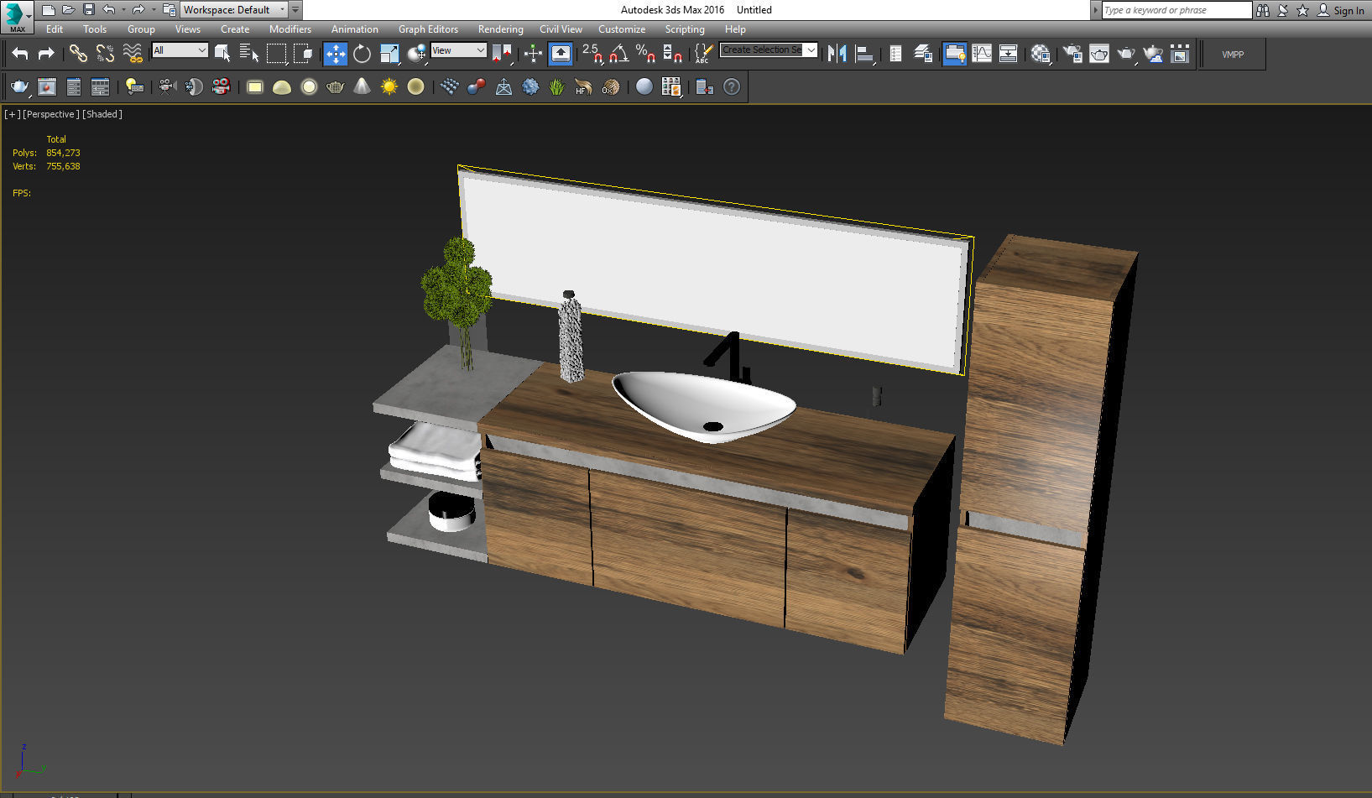
Task: Open the Rendering menu
Action: coord(501,29)
